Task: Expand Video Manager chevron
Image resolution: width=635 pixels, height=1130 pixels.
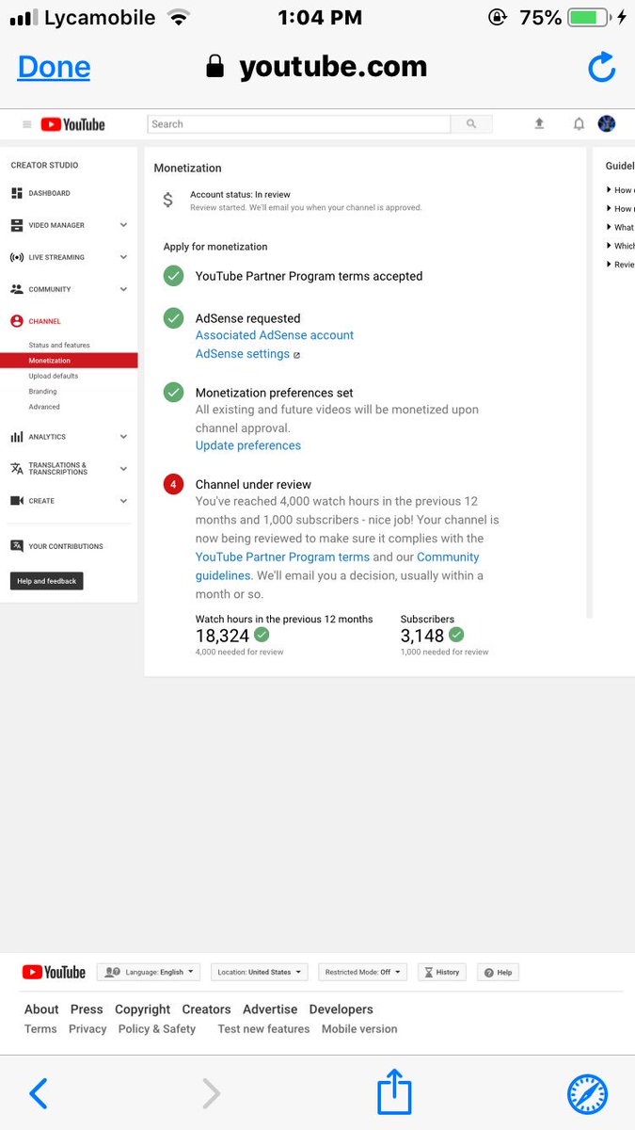Action: point(123,225)
